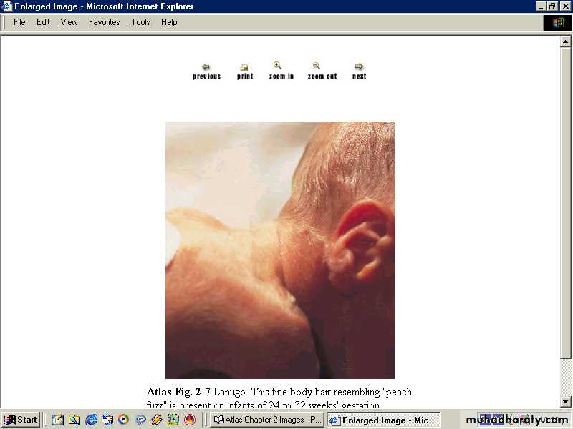Click the zoom out magnifier icon
The width and height of the screenshot is (573, 429).
point(317,66)
